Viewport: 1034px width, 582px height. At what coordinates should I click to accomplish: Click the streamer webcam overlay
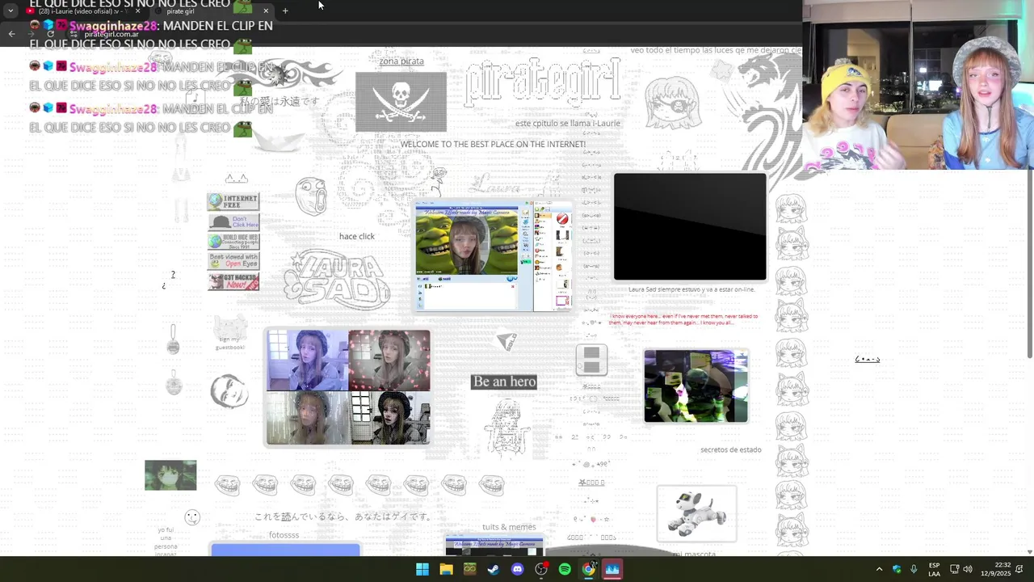tap(918, 85)
